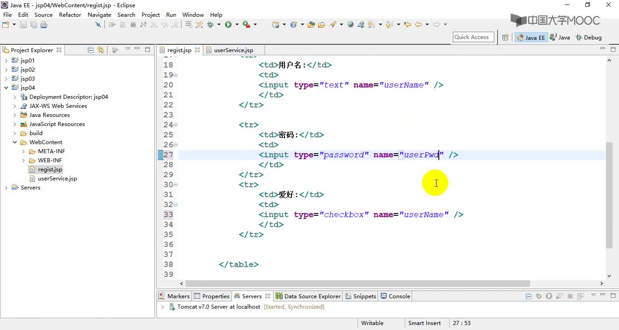Click the Back navigation arrow icon
Screen dimensions: 619x330
point(418,24)
